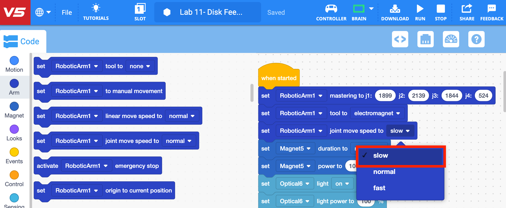This screenshot has width=506, height=208.
Task: Edit the j1 value 1899
Action: coord(385,96)
